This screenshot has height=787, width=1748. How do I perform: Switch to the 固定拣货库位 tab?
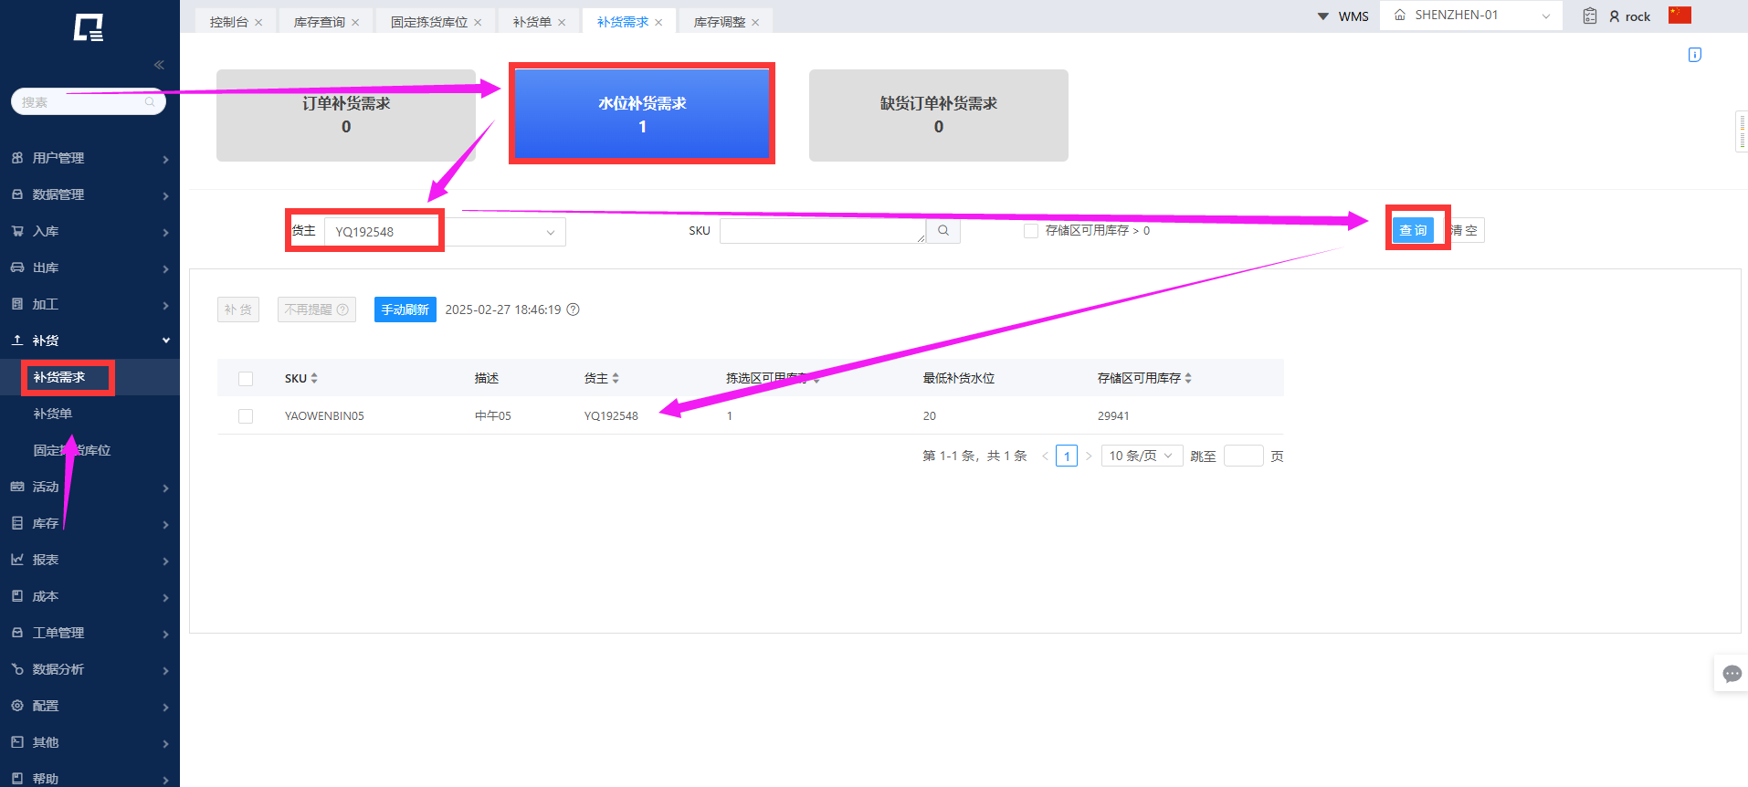click(x=428, y=22)
